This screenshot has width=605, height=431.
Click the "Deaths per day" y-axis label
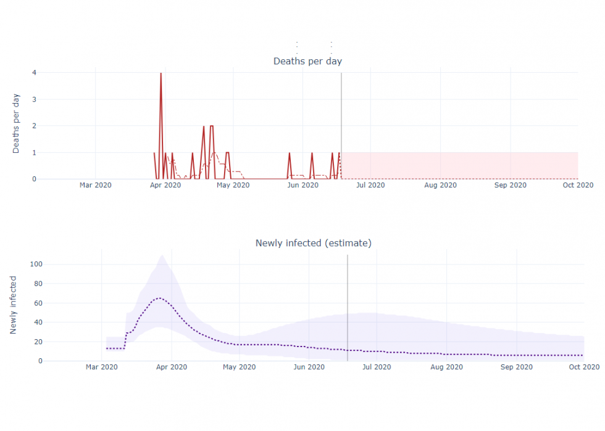pos(17,125)
